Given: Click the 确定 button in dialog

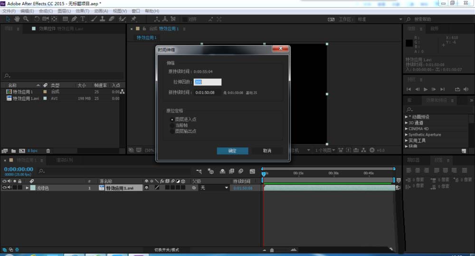Looking at the screenshot, I should 232,151.
